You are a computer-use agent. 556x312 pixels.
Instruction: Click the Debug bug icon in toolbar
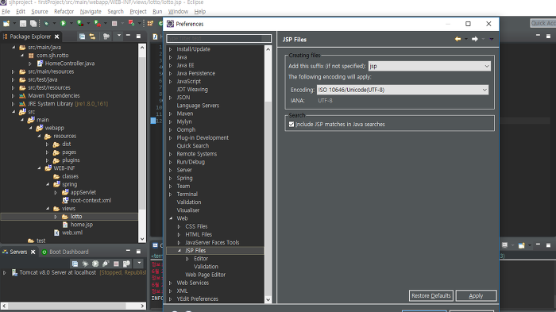[x=46, y=23]
